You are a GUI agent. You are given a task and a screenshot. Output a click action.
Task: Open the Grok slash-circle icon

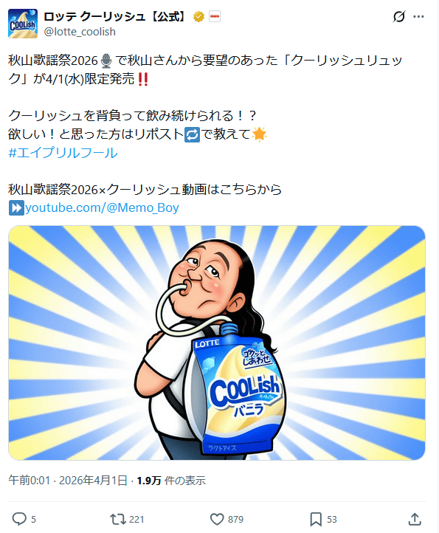(399, 16)
